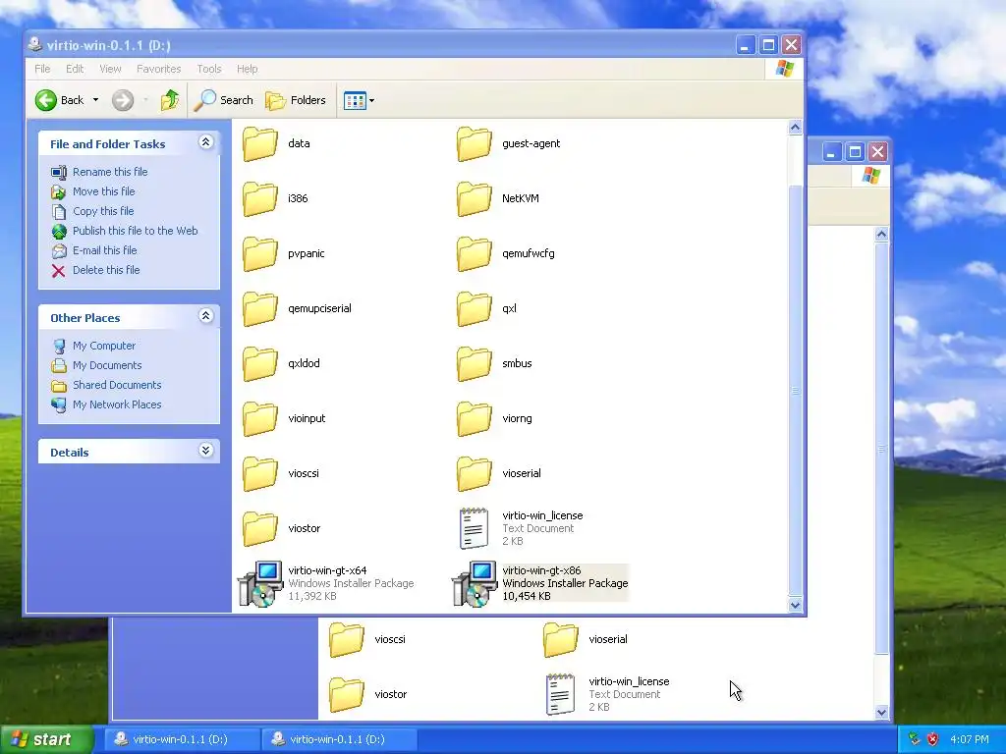Click scroll down arrow in back window

coord(881,712)
